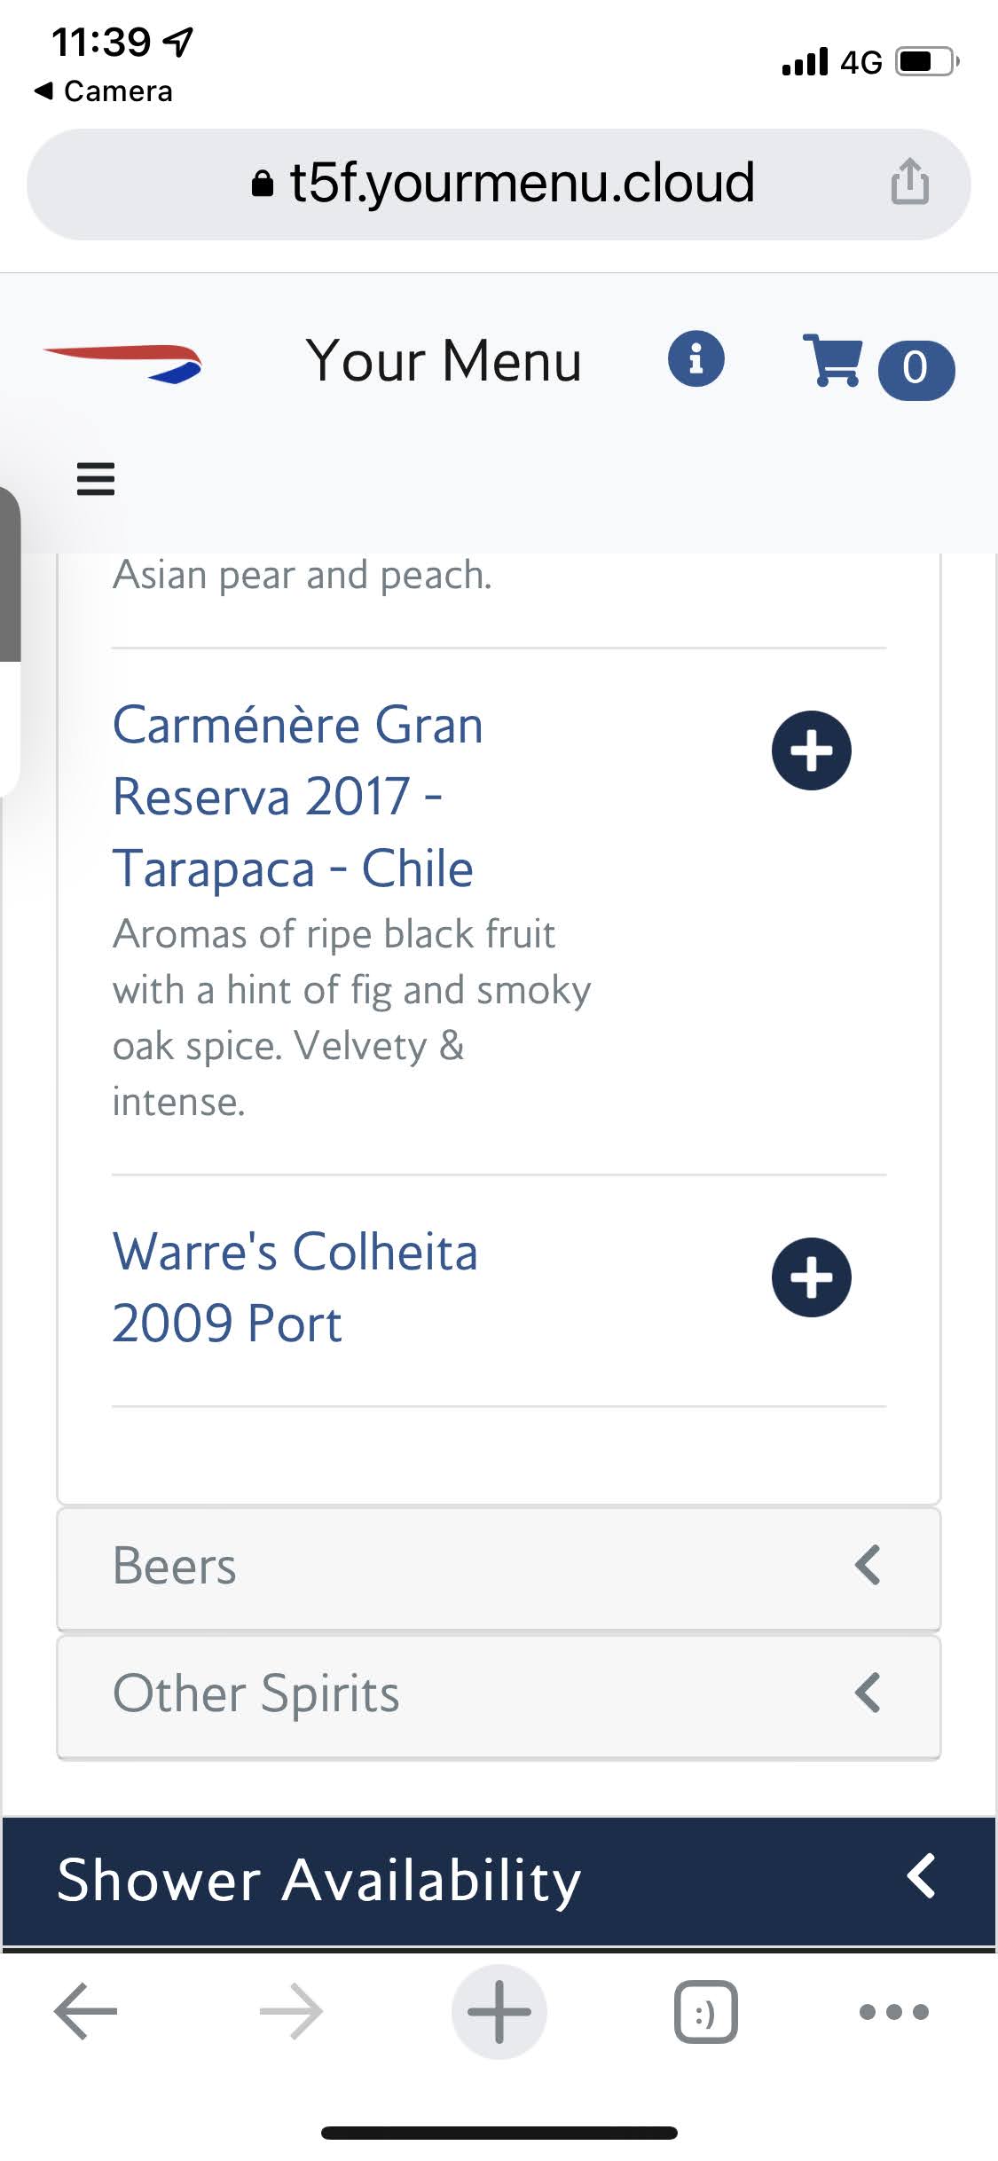
Task: Go back with browser back arrow
Action: coord(86,2011)
